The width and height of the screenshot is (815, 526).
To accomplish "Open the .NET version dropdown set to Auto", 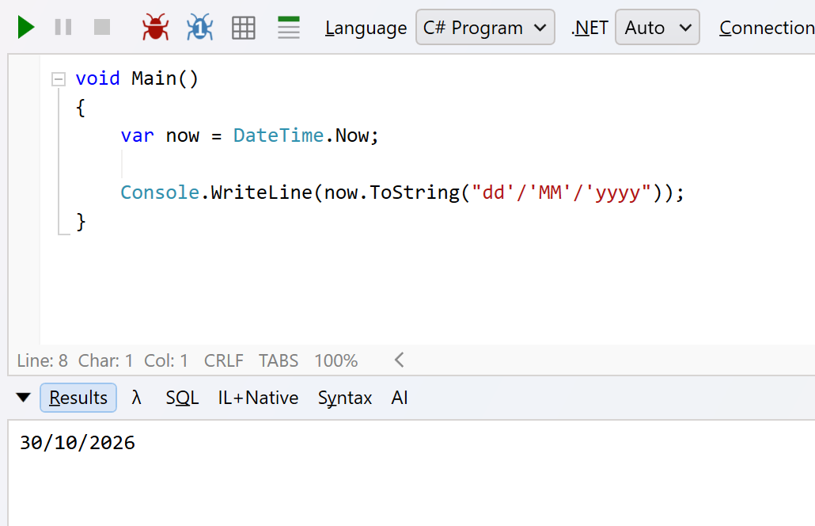I will [657, 27].
